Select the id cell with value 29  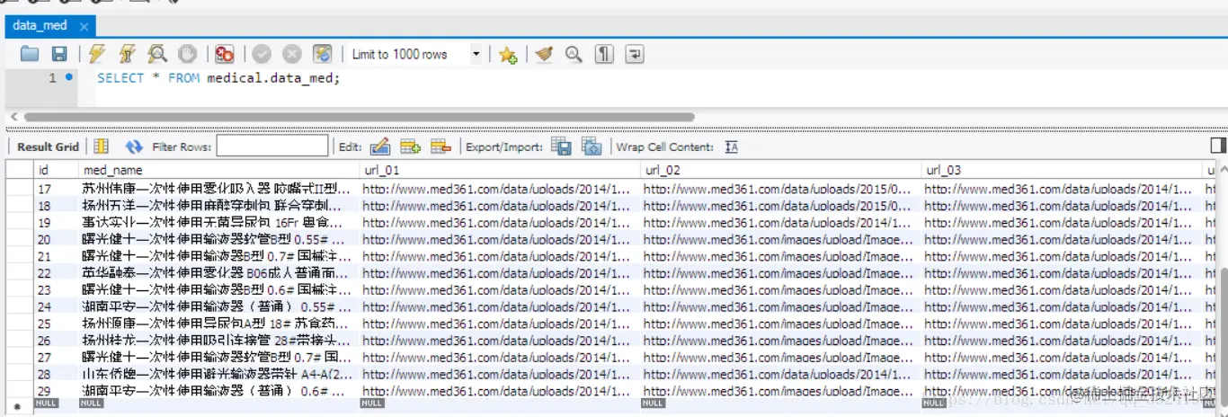pos(56,391)
